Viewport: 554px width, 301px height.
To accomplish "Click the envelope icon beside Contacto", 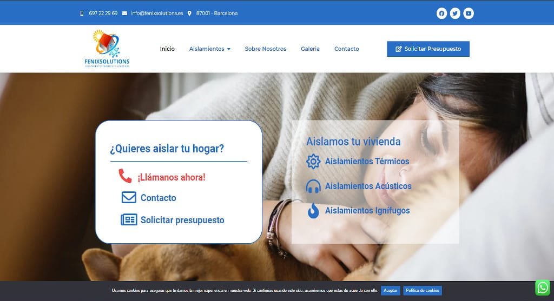I will tap(129, 197).
